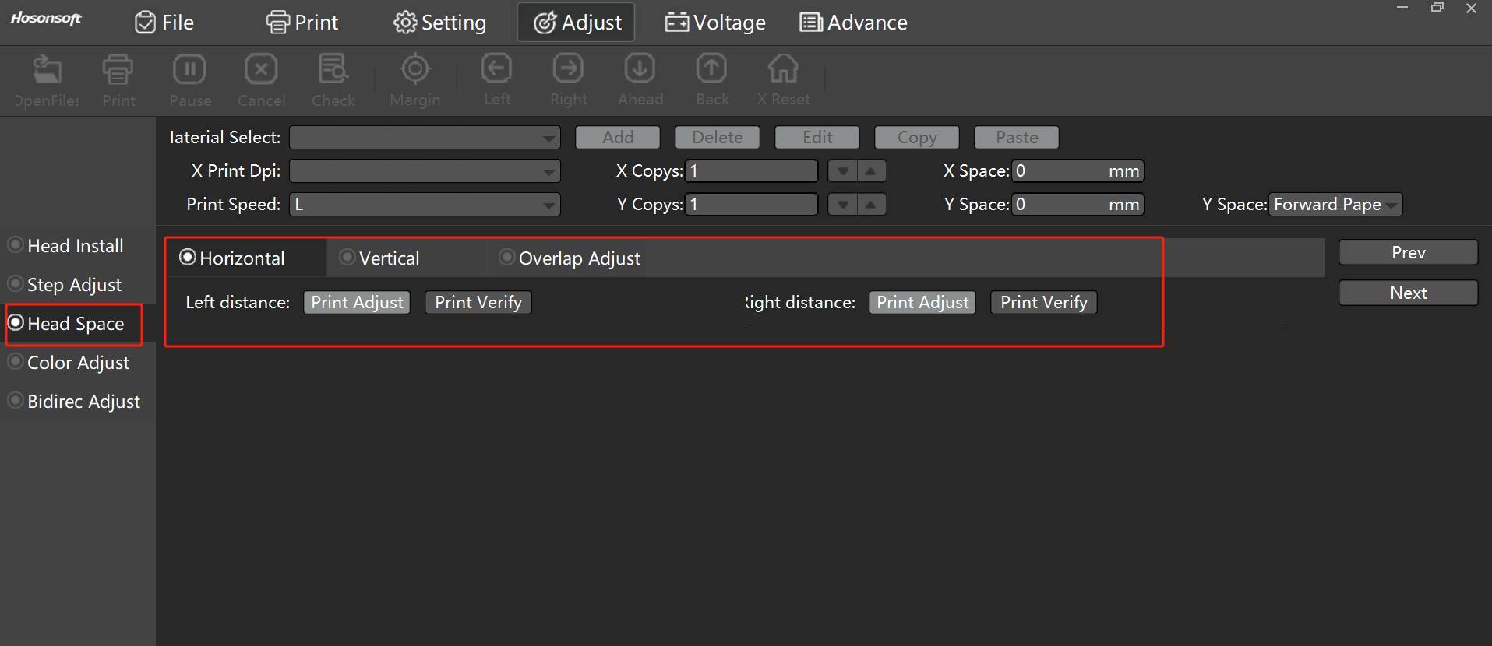
Task: Click the OpenFiles toolbar icon
Action: coord(47,71)
